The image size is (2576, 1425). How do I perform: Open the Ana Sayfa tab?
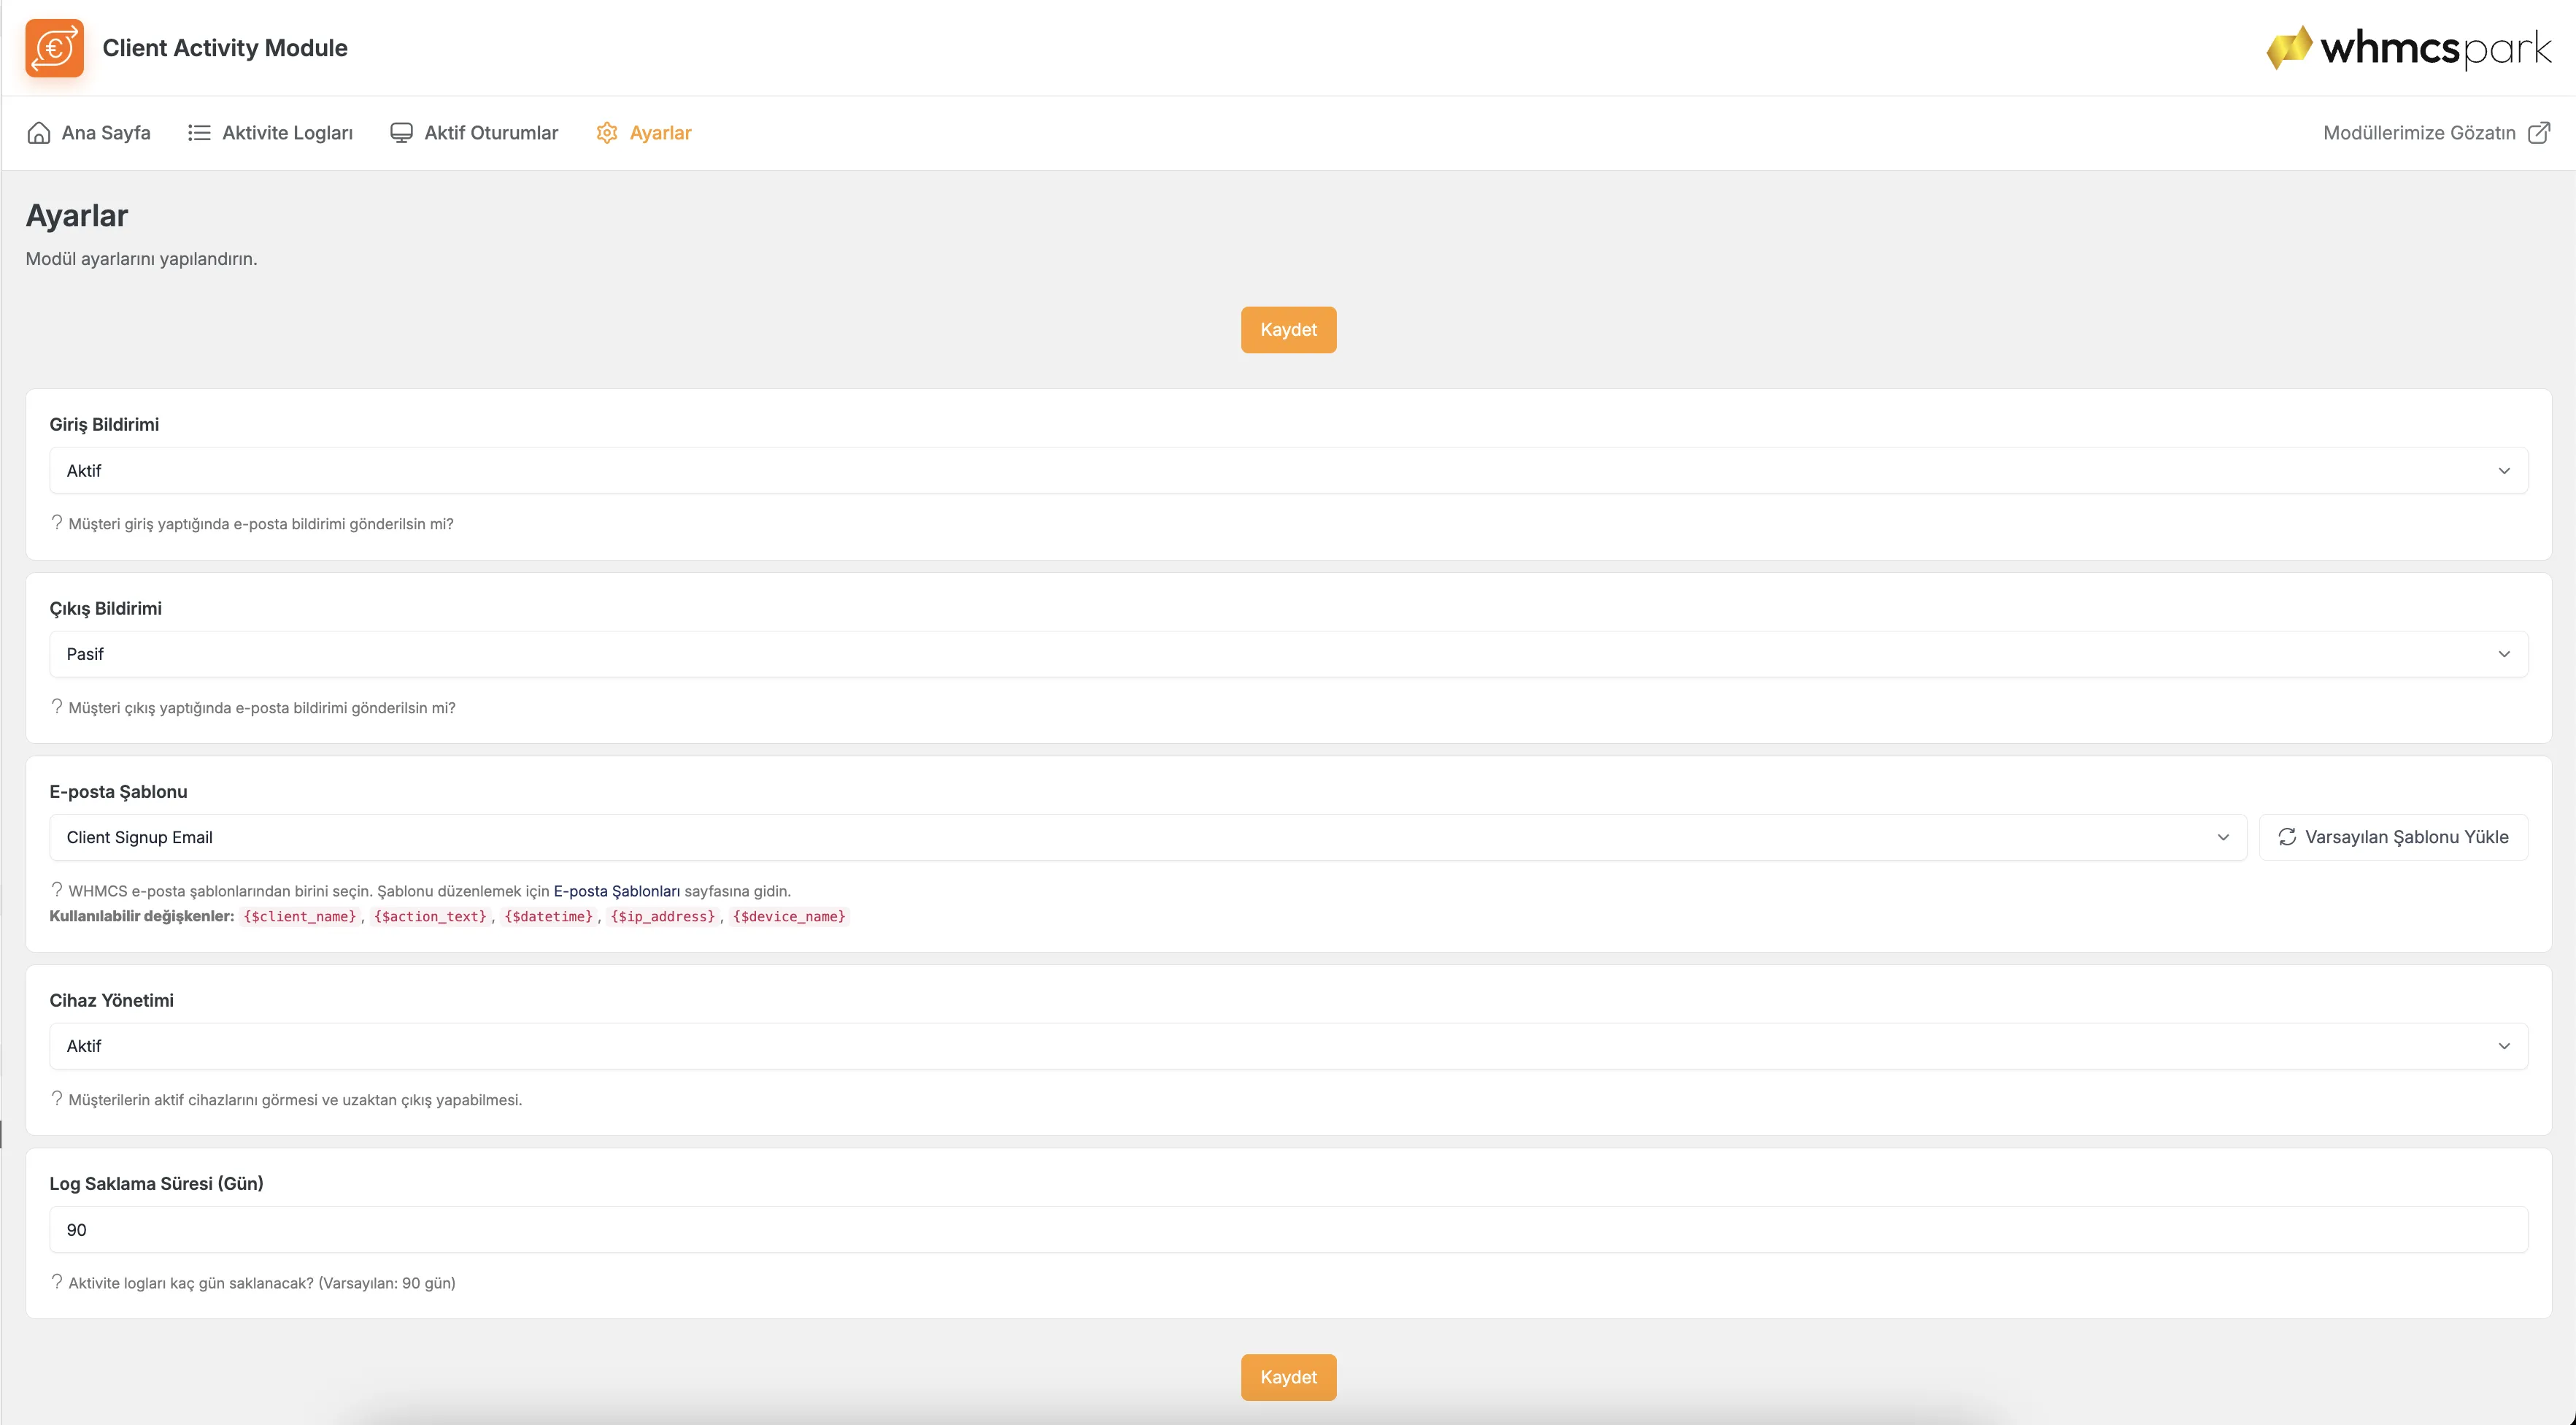89,133
